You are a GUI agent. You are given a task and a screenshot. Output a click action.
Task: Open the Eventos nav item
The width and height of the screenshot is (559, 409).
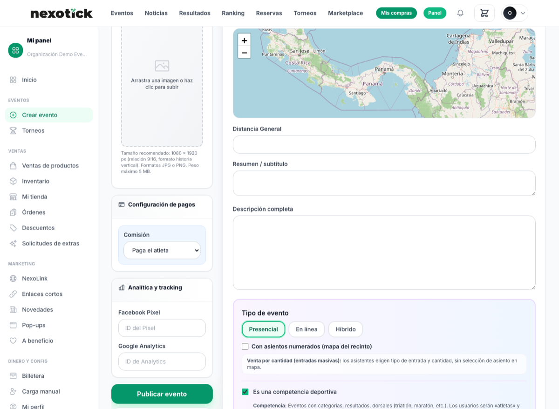(122, 13)
